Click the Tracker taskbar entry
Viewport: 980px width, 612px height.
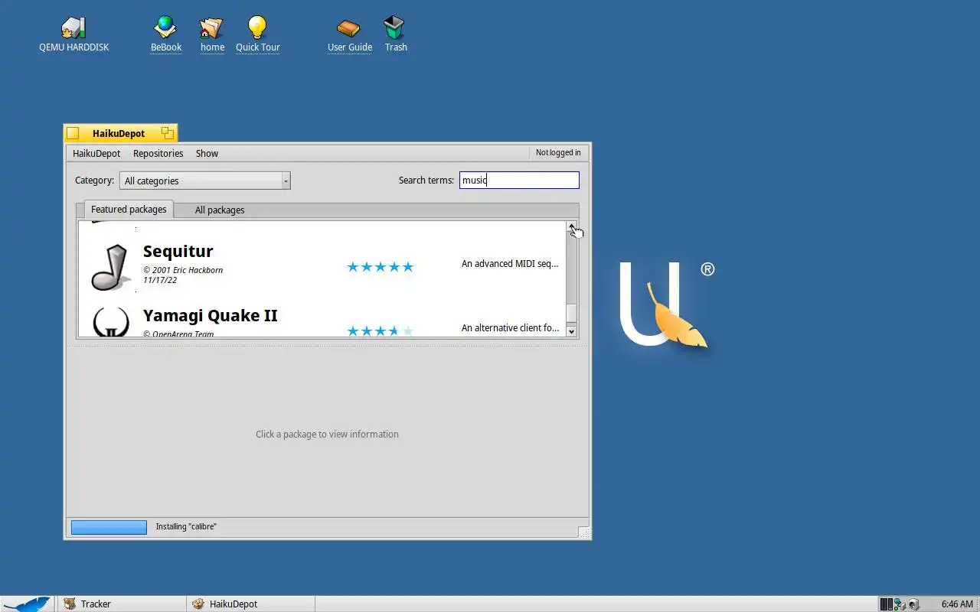coord(121,604)
